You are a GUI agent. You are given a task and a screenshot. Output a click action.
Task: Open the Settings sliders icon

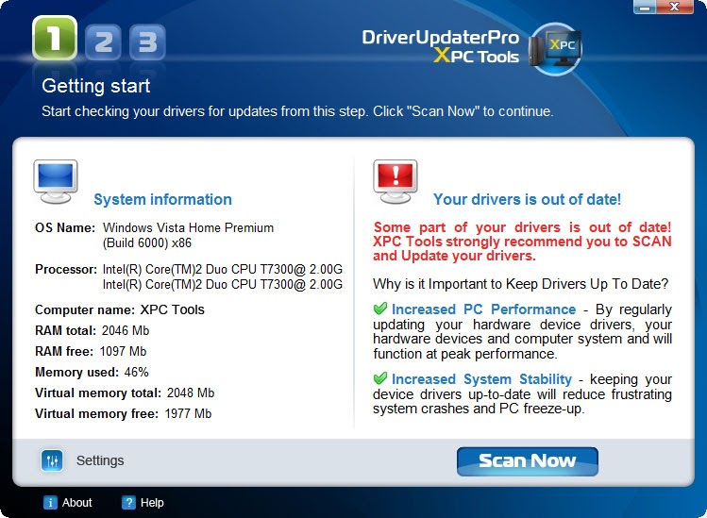(52, 460)
